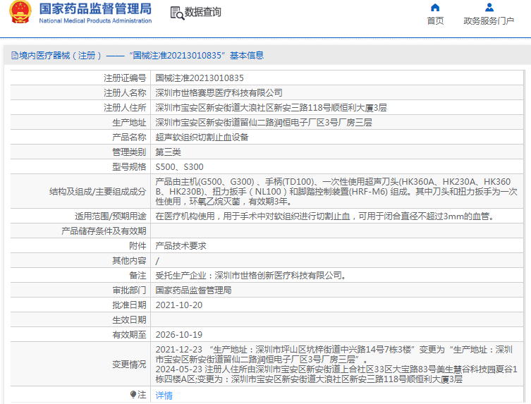Select 第三类 management category value
Image resolution: width=531 pixels, height=404 pixels.
[168, 152]
